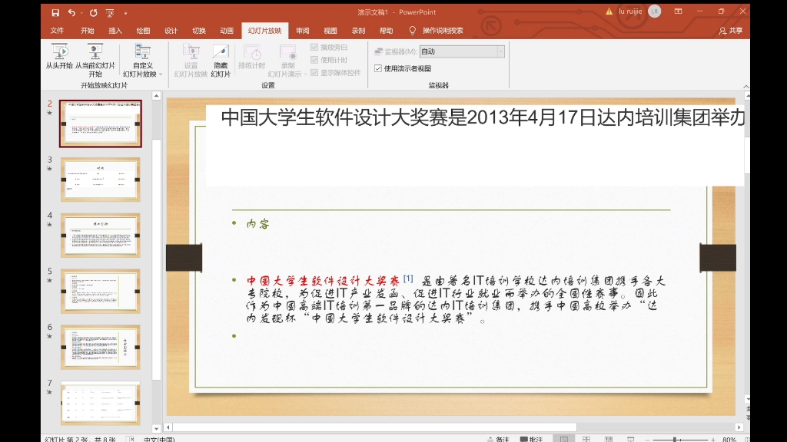Open Set Up Slide Show (设置幻灯片放映) icon
787x442 pixels.
pos(191,52)
